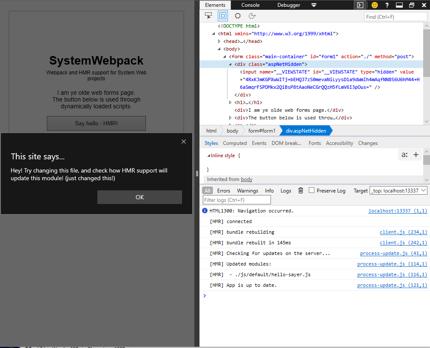Collapse the html node in DOM tree
This screenshot has width=430, height=348.
(x=214, y=34)
